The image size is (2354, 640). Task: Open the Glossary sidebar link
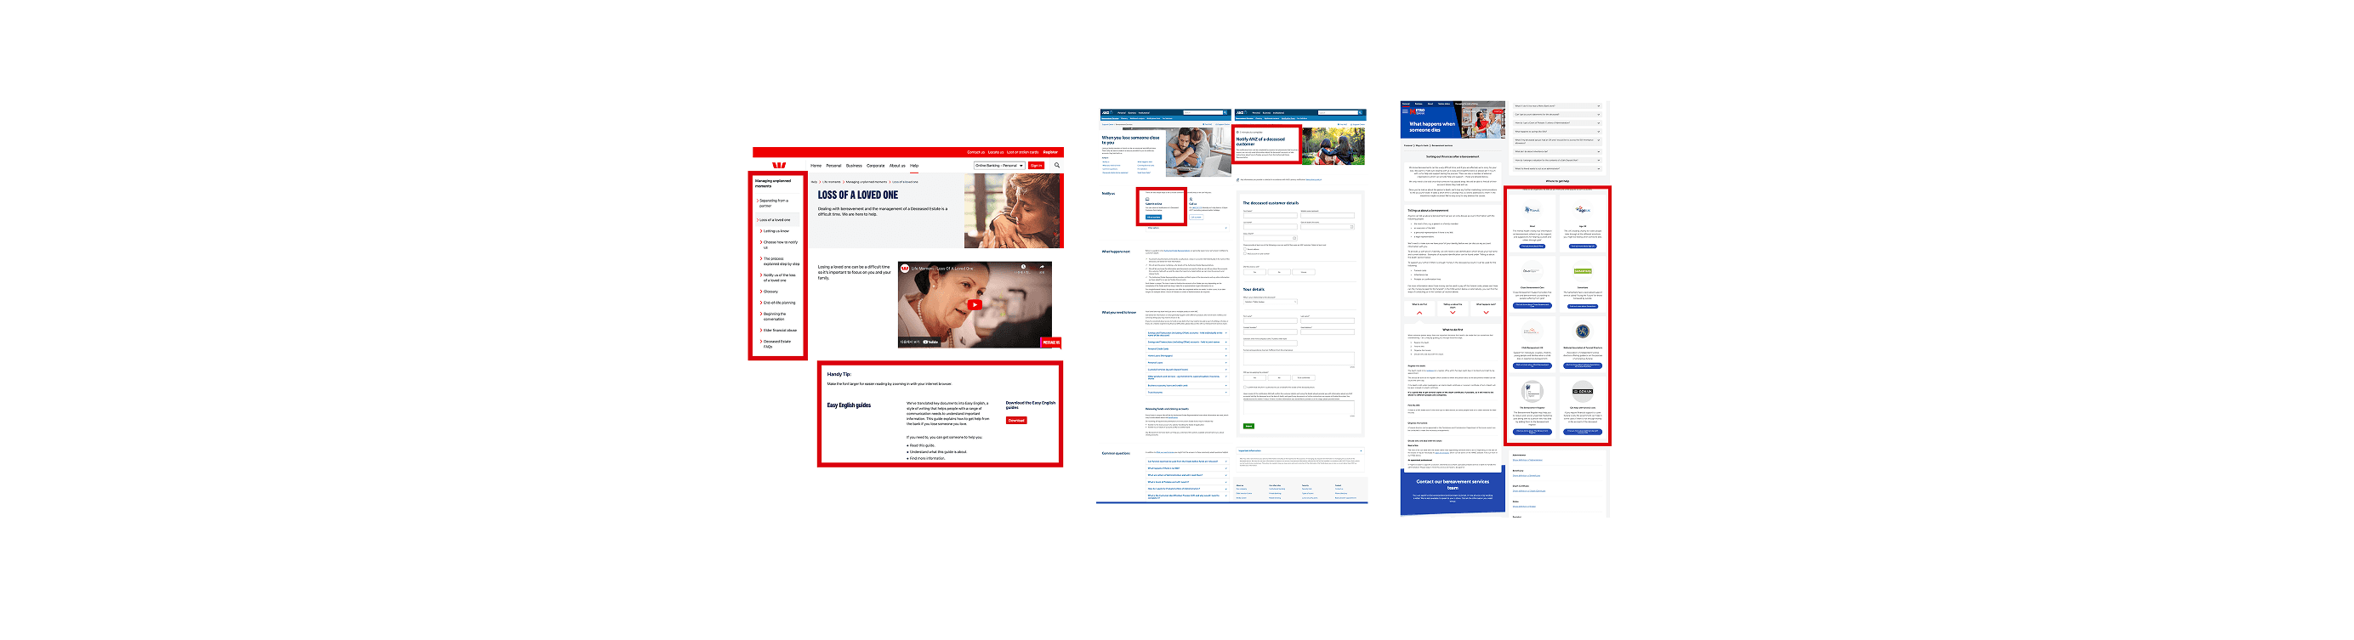pyautogui.click(x=770, y=292)
